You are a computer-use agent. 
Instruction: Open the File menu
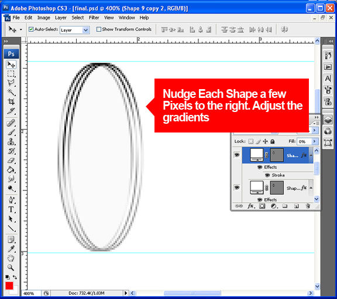pos(16,18)
